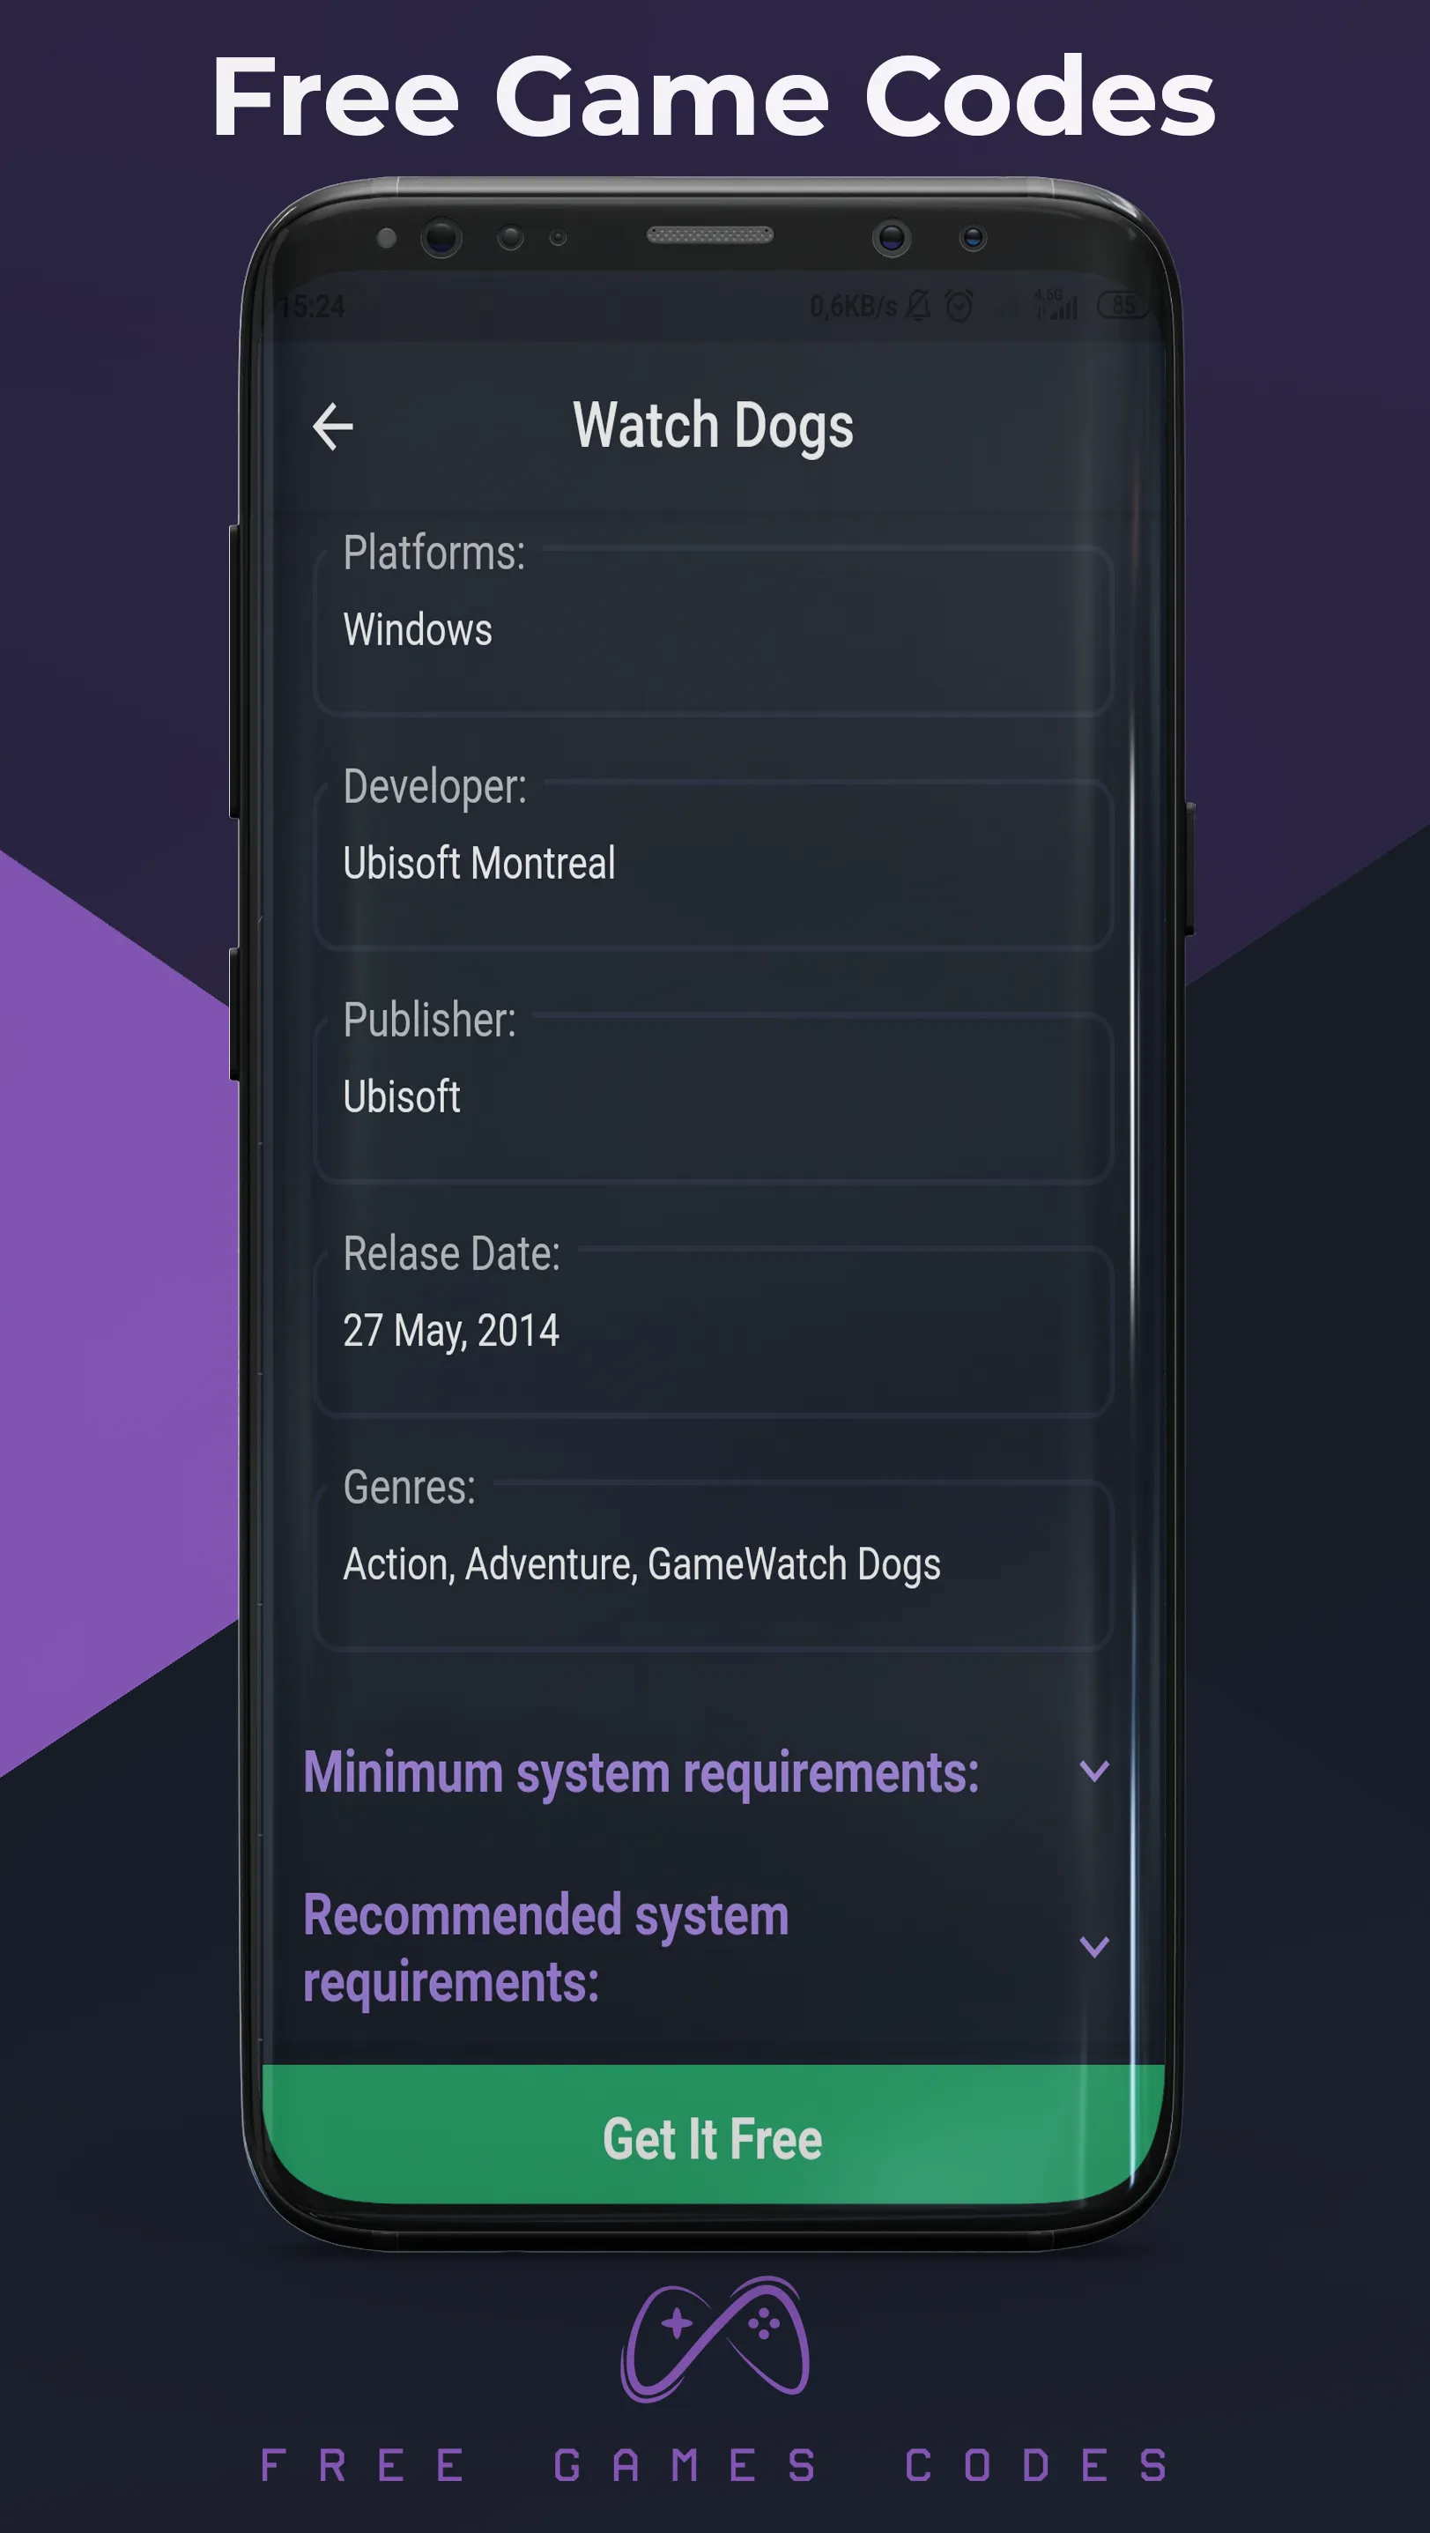Image resolution: width=1430 pixels, height=2533 pixels.
Task: Click chevron beside Recommended system requirements
Action: 1094,1946
